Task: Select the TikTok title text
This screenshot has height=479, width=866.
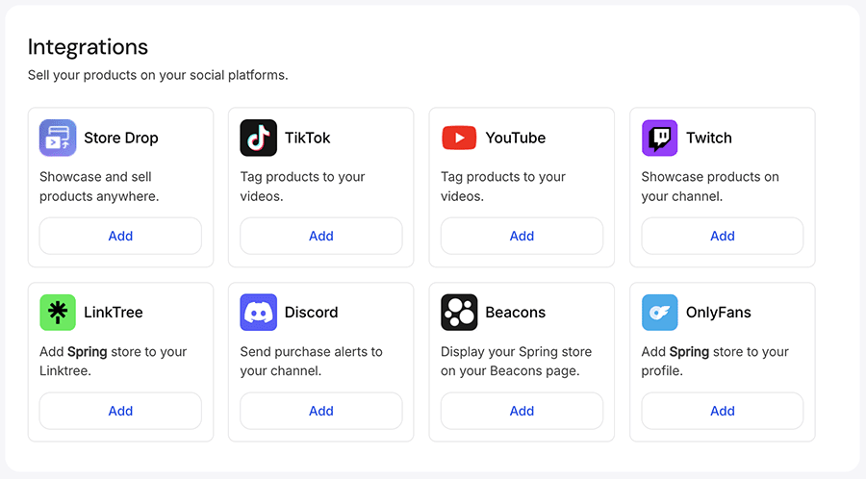Action: coord(308,138)
